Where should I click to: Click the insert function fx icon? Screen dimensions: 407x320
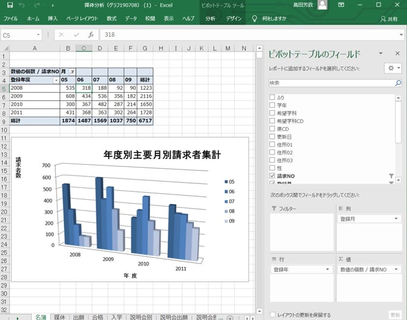(x=91, y=35)
